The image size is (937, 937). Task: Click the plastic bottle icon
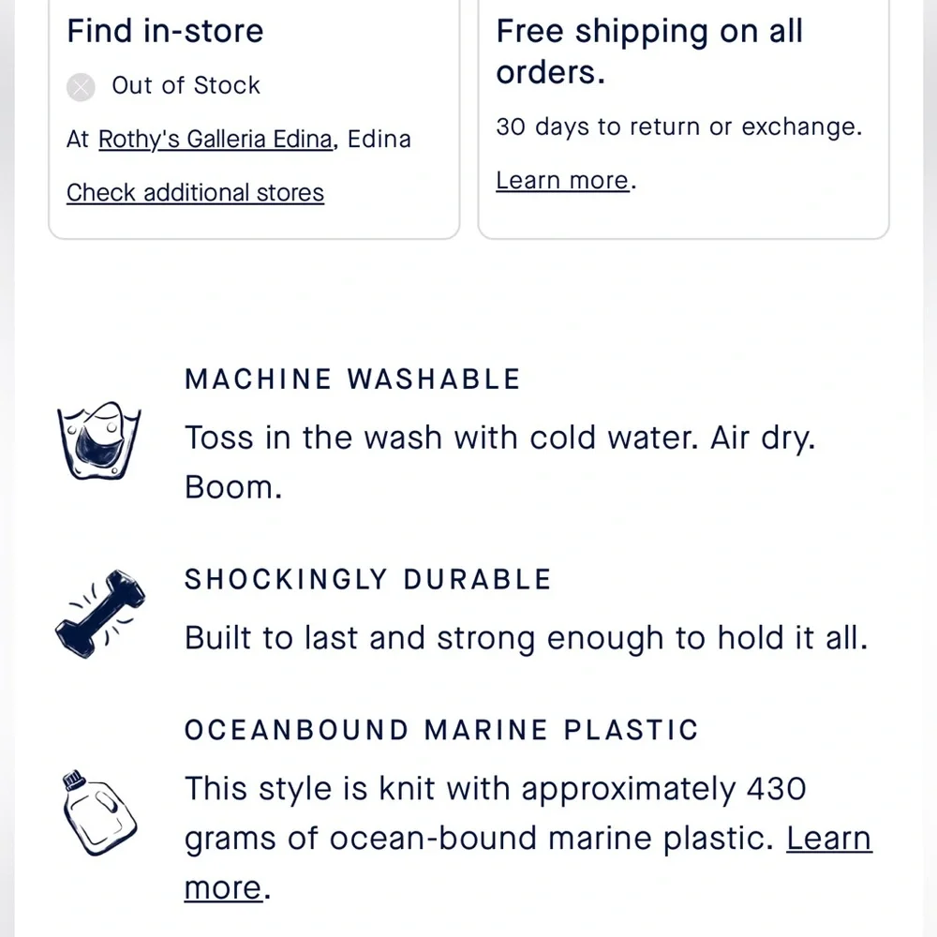click(98, 811)
